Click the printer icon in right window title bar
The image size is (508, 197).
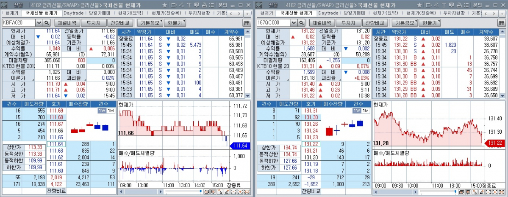[459, 5]
